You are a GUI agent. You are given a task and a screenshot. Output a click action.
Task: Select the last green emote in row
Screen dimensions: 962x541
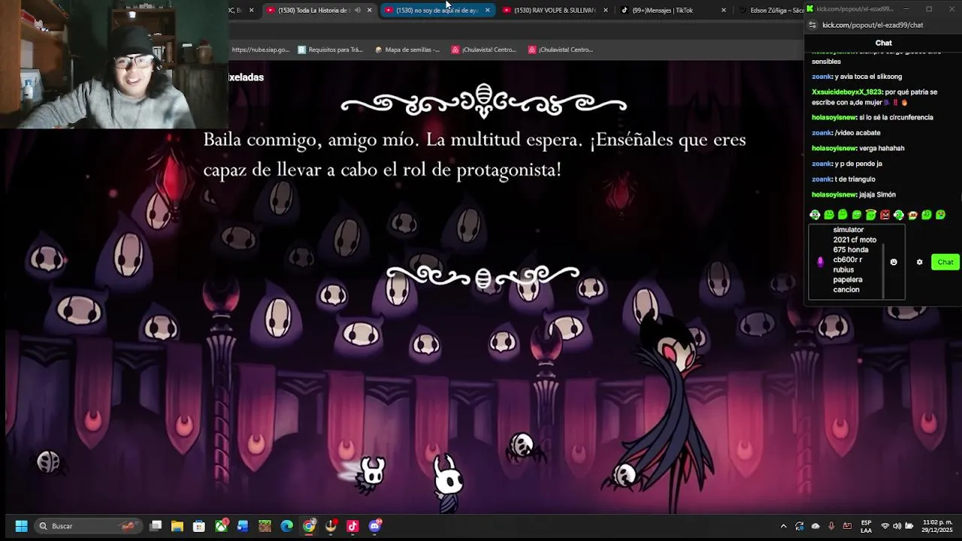point(940,215)
